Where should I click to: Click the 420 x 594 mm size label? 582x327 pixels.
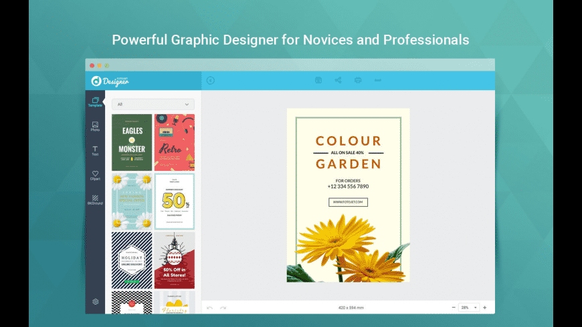click(x=351, y=308)
